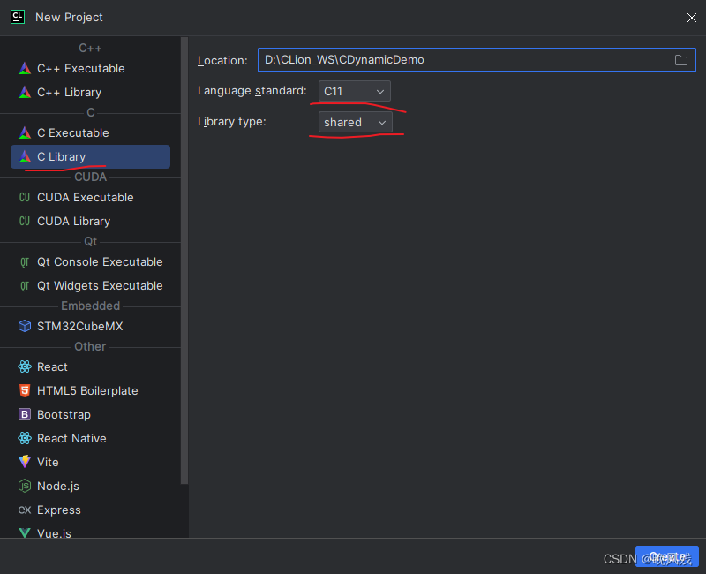Select the Qt Widgets Executable project type

click(x=90, y=285)
